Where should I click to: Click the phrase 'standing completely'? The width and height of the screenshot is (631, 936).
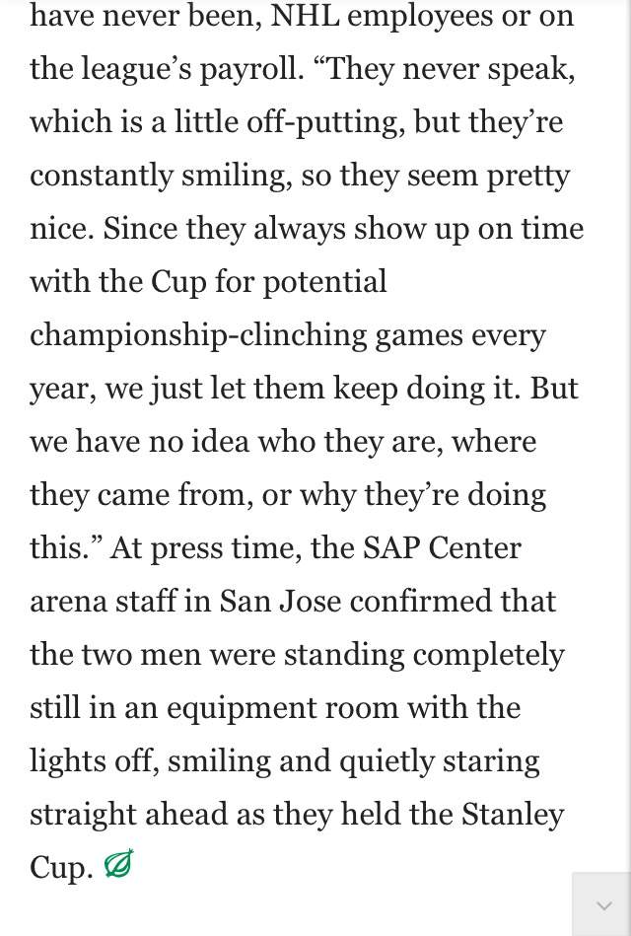pyautogui.click(x=424, y=656)
